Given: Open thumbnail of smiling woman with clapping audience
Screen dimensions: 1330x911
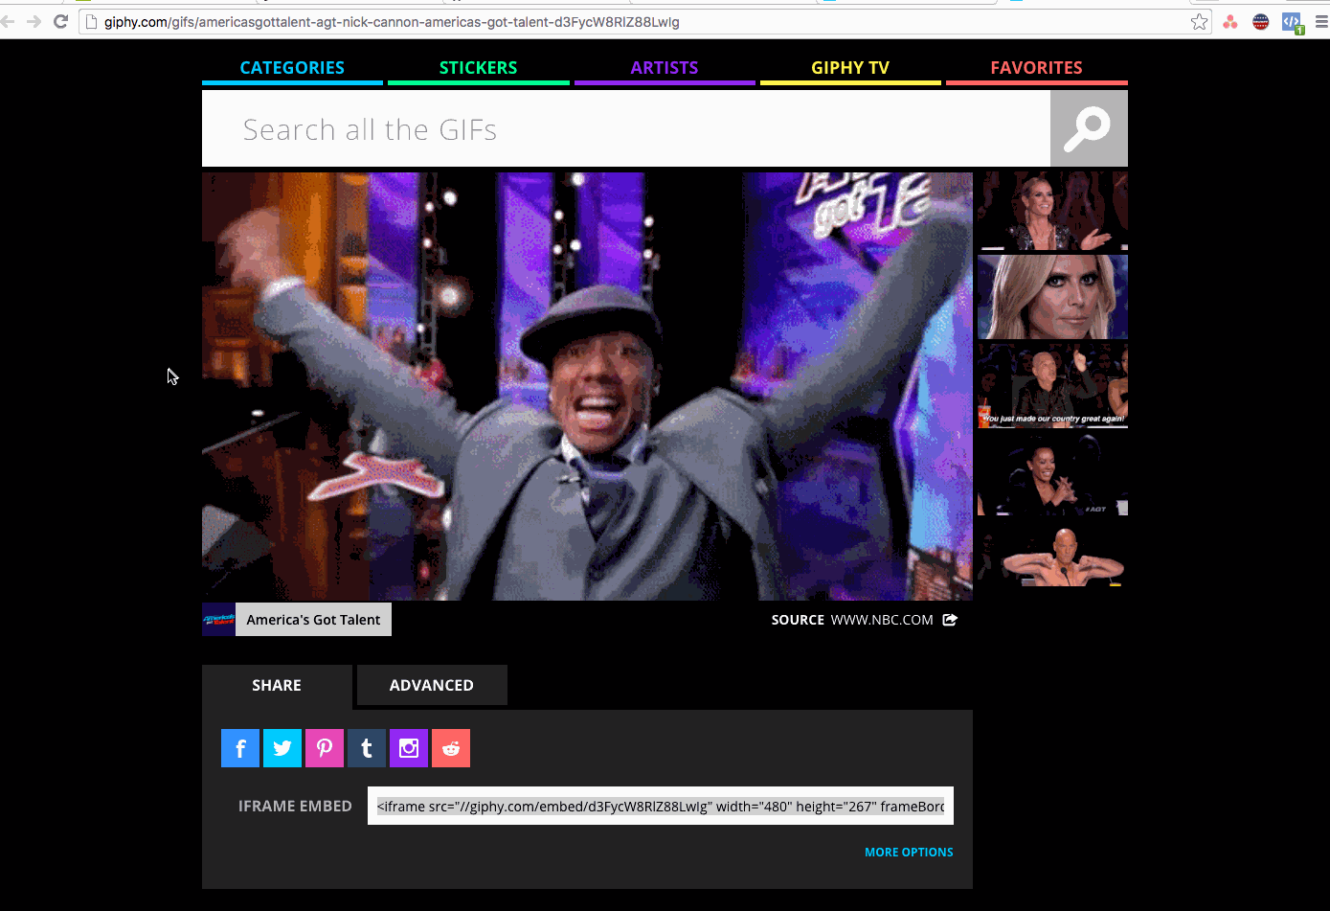Looking at the screenshot, I should [x=1052, y=212].
